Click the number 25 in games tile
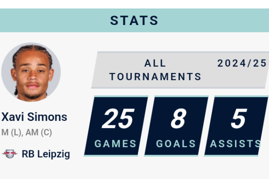This screenshot has width=269, height=179. (x=118, y=119)
